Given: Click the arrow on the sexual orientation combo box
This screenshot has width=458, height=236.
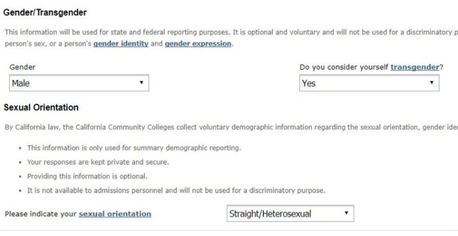Looking at the screenshot, I should [x=346, y=213].
